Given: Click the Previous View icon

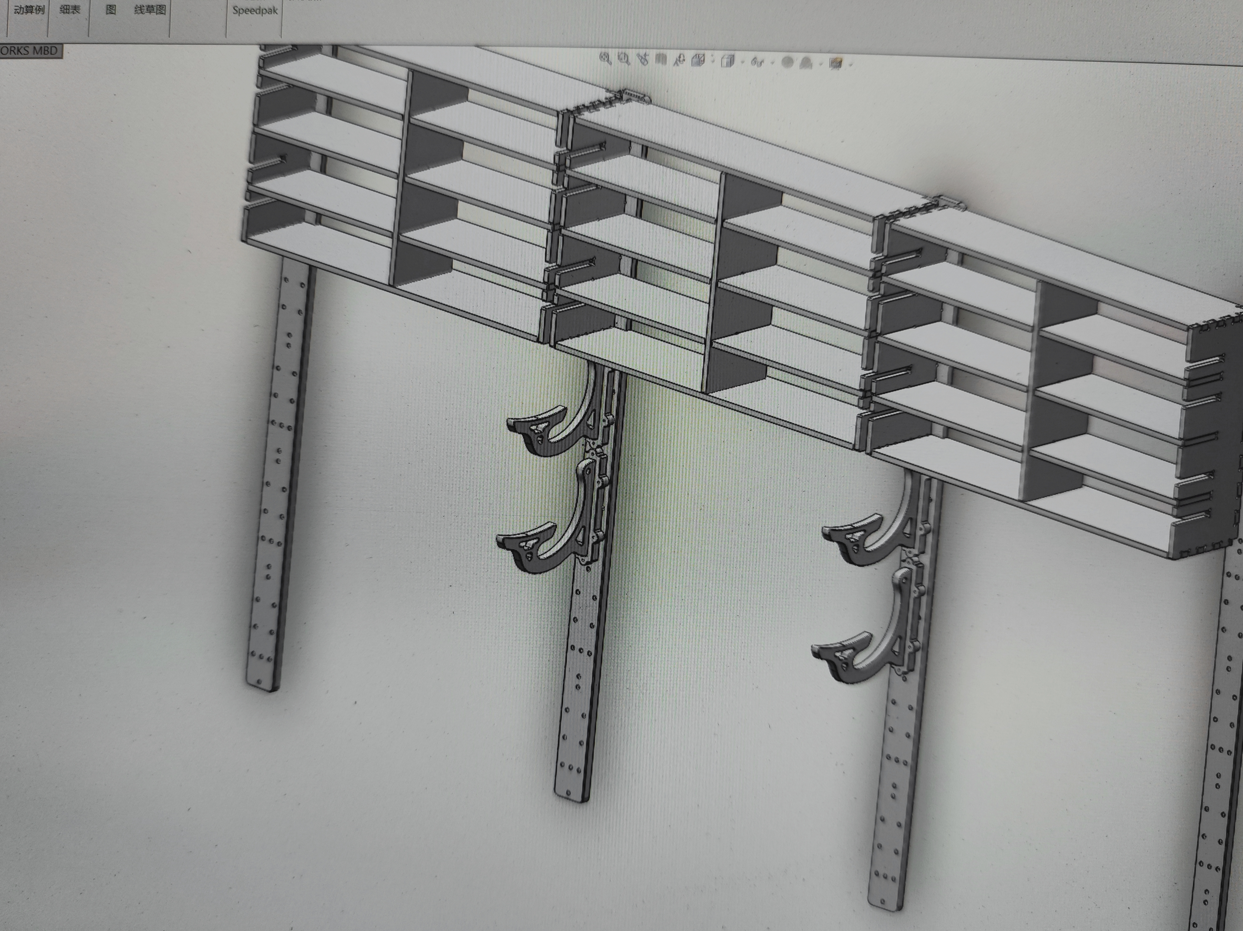Looking at the screenshot, I should pyautogui.click(x=643, y=60).
